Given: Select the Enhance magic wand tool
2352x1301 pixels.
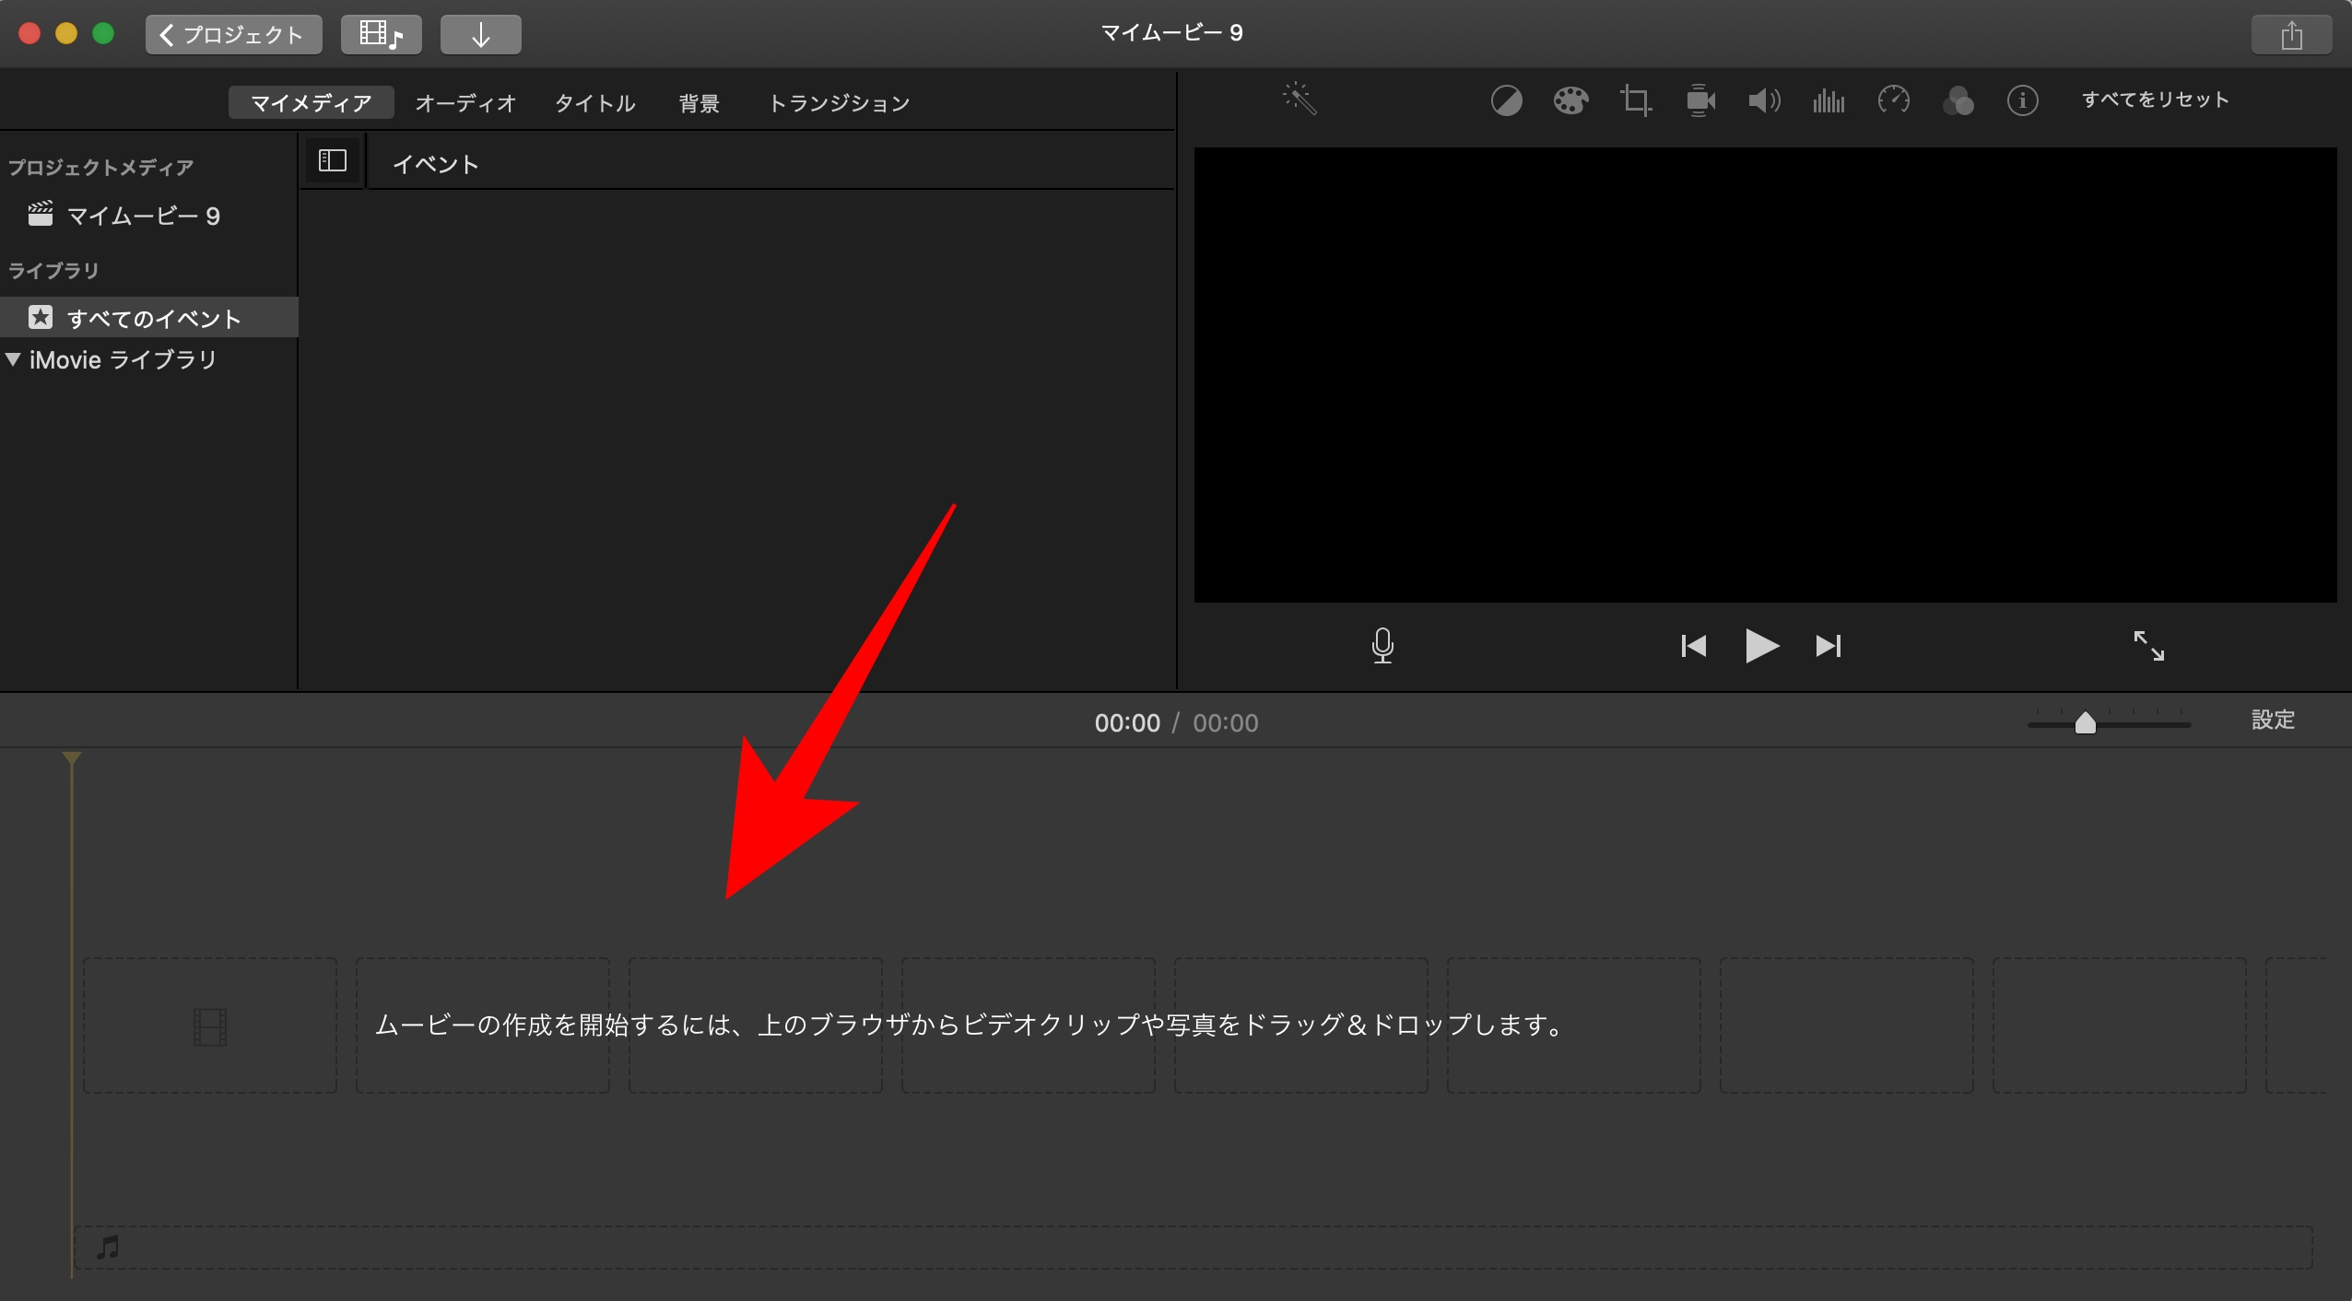Looking at the screenshot, I should point(1299,99).
